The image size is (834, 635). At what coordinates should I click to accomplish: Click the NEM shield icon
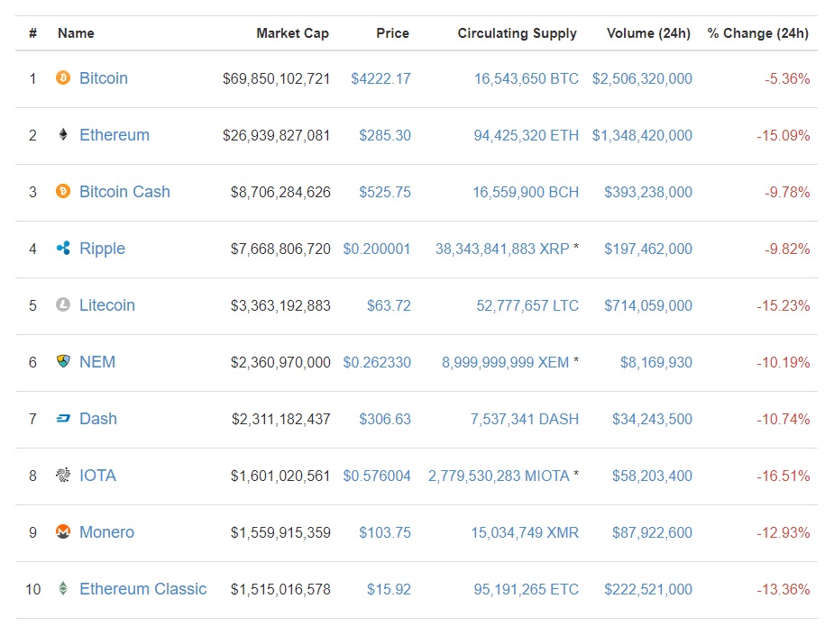pos(63,362)
